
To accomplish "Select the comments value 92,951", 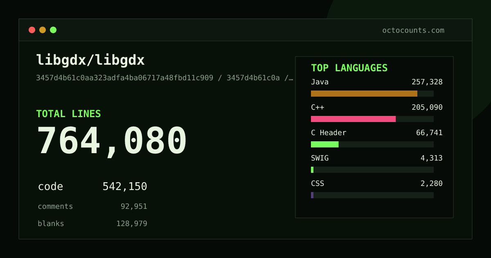I will click(x=134, y=206).
